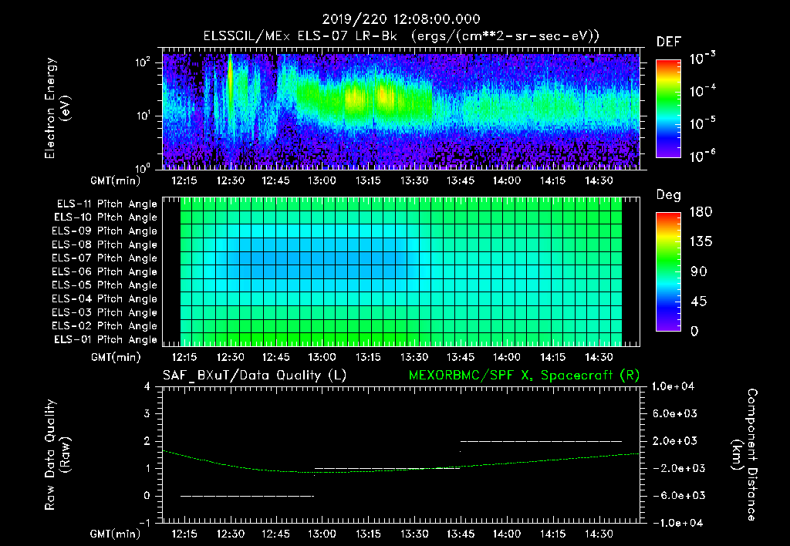Select the SAF_BXuT/Data Quality (L) legend text
The image size is (790, 546).
(x=255, y=376)
